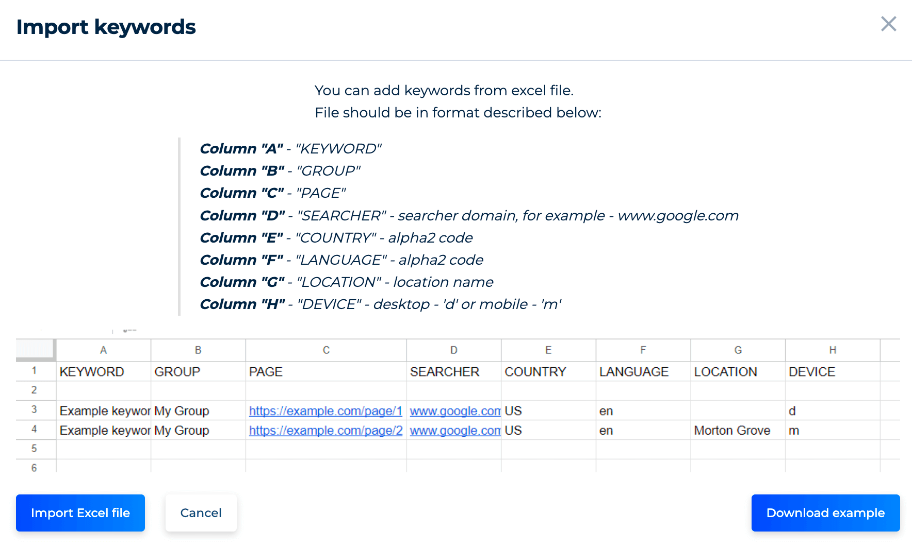Click the Column "E" COUNTRY description line
Image resolution: width=912 pixels, height=548 pixels.
click(x=336, y=238)
